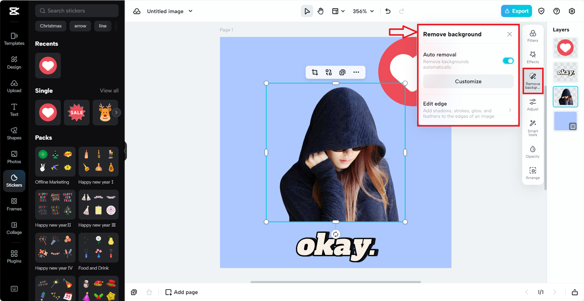
Task: Open the Collage sidebar panel
Action: (x=14, y=228)
